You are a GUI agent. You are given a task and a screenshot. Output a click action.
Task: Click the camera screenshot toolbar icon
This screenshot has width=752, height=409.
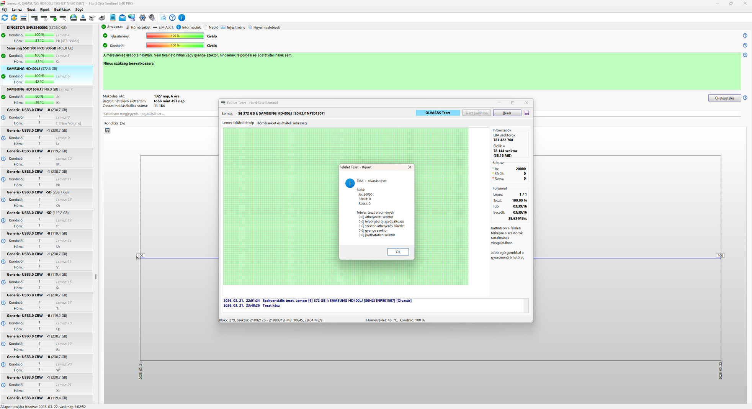[163, 18]
